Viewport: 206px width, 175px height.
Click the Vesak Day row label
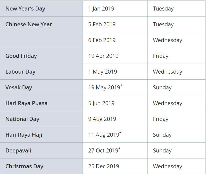point(19,87)
